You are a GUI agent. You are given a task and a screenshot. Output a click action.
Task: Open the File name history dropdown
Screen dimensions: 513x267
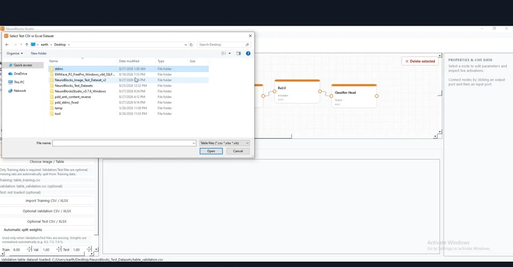point(193,143)
